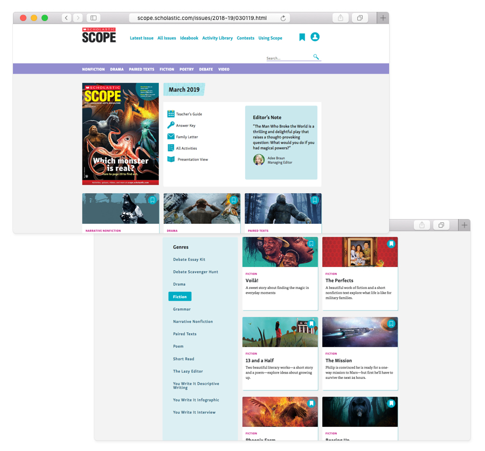Click the Family Letter envelope icon

(x=171, y=136)
